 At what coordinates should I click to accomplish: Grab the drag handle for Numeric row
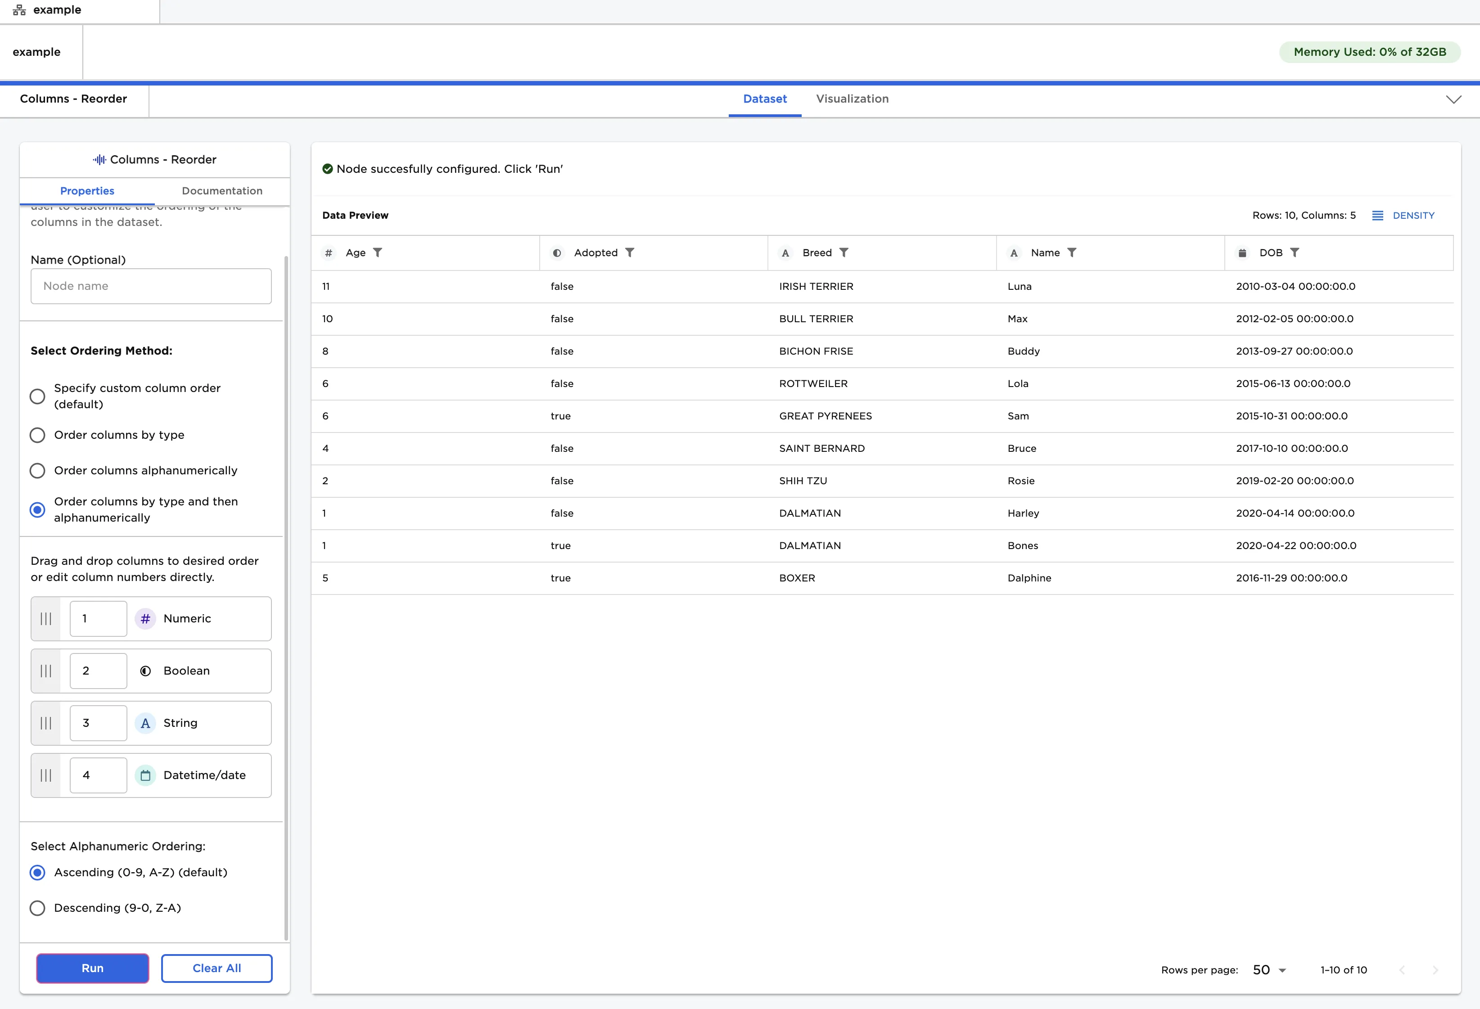pos(46,619)
